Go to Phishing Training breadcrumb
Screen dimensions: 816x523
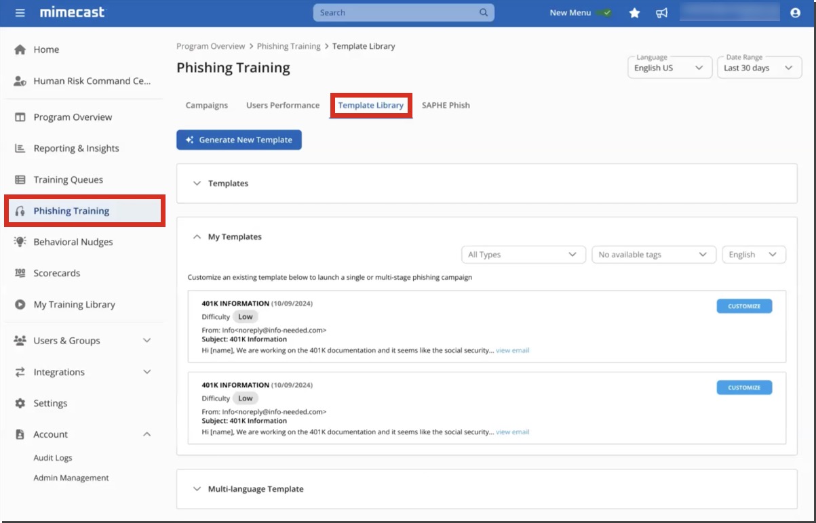(x=289, y=46)
